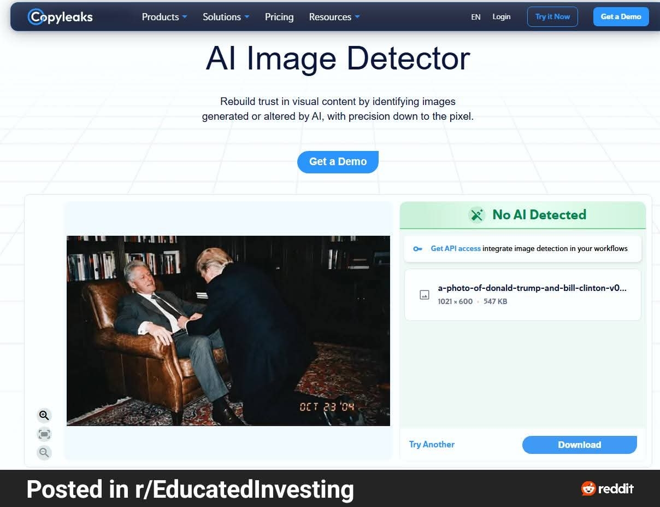The width and height of the screenshot is (660, 507).
Task: Click the Reddit logo in the bottom banner
Action: point(608,488)
